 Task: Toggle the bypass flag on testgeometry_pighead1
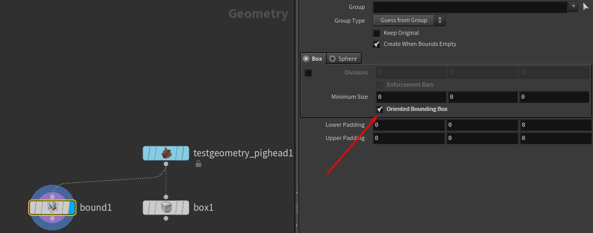tap(146, 153)
